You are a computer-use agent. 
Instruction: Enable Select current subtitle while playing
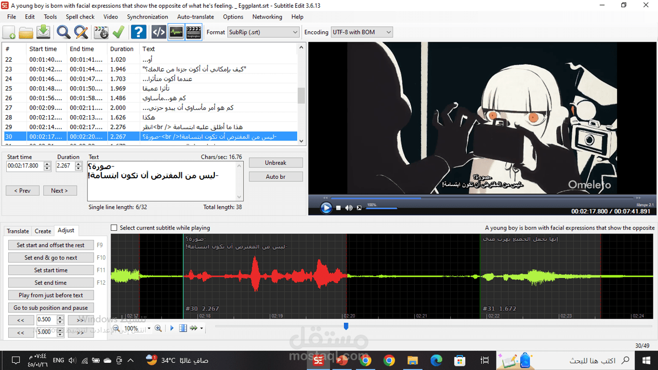pyautogui.click(x=114, y=228)
